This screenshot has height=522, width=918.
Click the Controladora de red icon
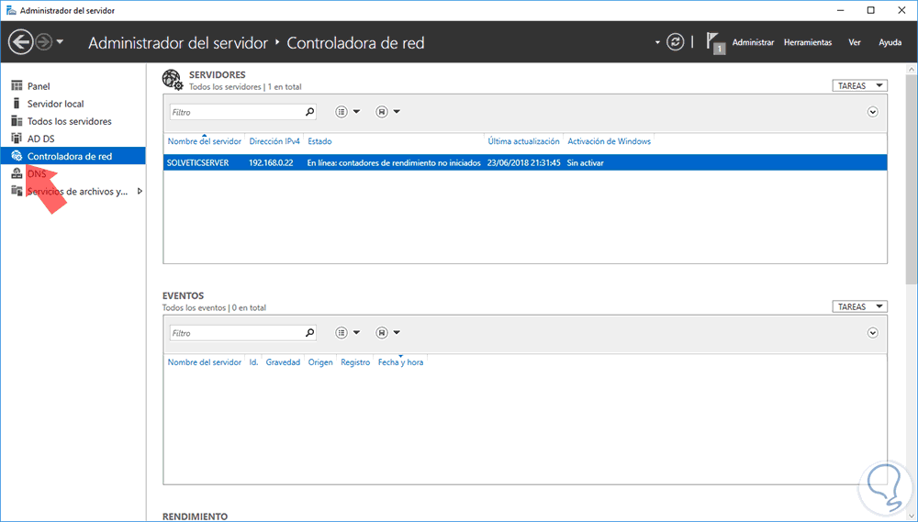[17, 156]
